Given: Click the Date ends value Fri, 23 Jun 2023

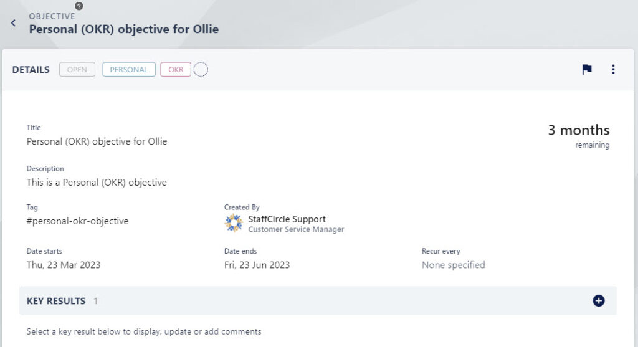Looking at the screenshot, I should (x=257, y=265).
